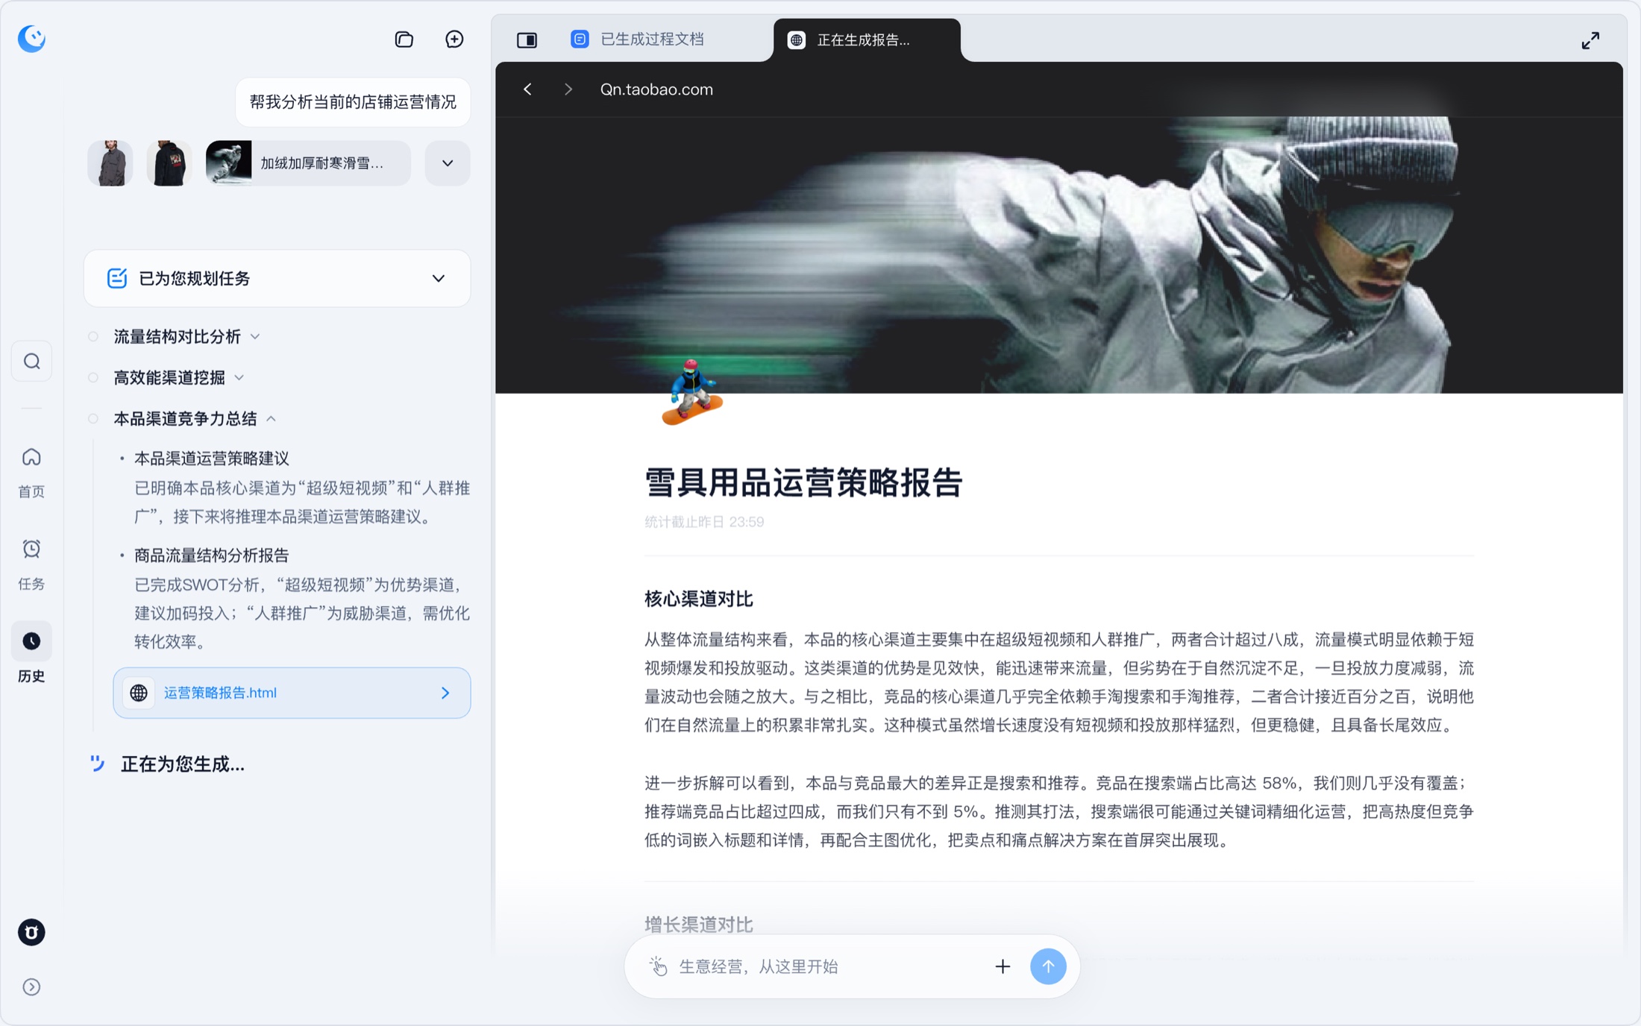Send message with blue arrow button
The width and height of the screenshot is (1641, 1026).
coord(1047,966)
